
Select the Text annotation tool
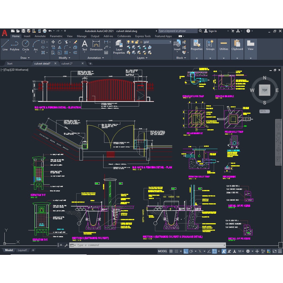click(x=85, y=46)
